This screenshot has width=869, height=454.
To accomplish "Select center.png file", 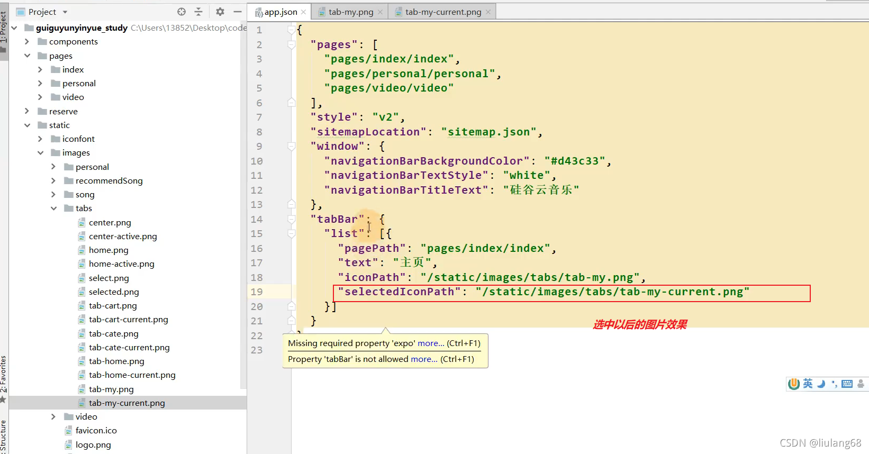I will (x=110, y=222).
